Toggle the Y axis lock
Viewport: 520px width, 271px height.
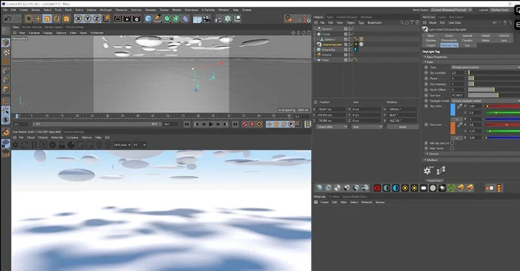coord(88,19)
